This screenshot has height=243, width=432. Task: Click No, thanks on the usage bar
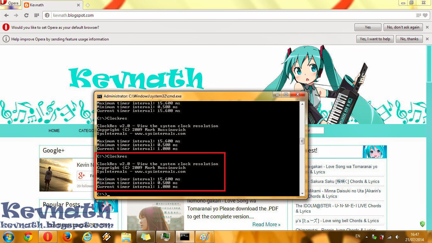pos(409,39)
